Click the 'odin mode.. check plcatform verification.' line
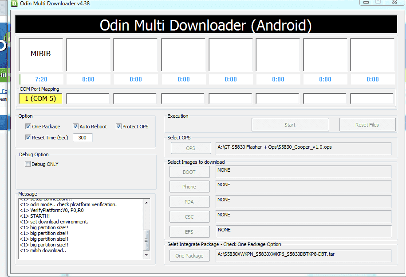Viewport: 406px width, 277px height. 68,204
